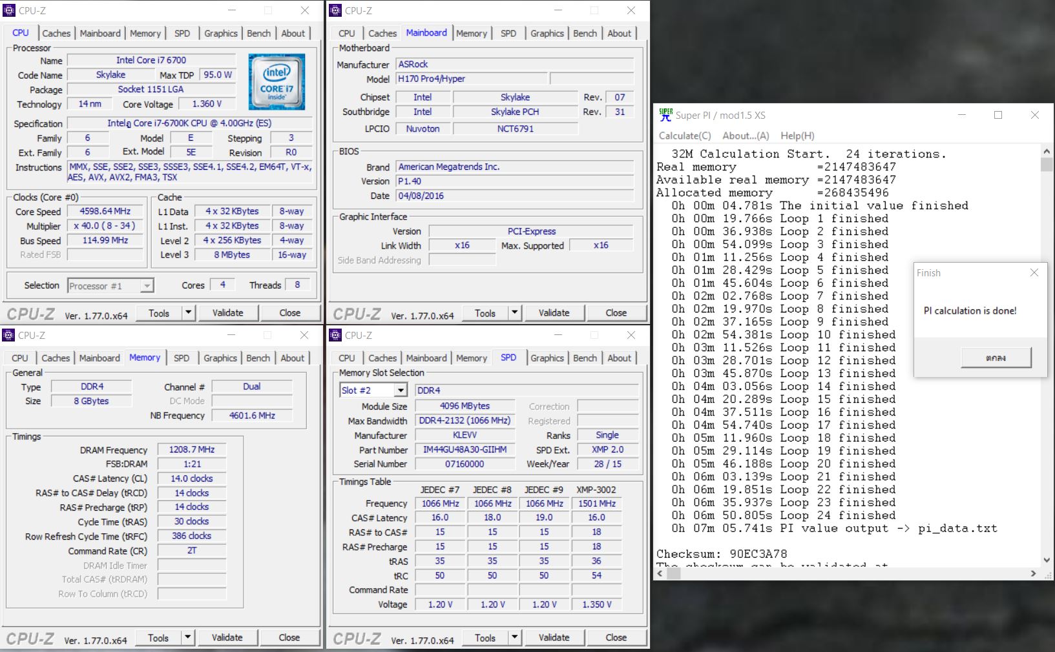Click the Max Bandwidth field DDR4-2132
This screenshot has width=1055, height=652.
[x=465, y=421]
